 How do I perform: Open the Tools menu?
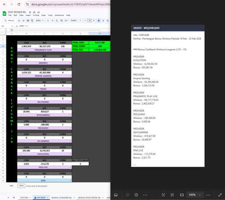coord(50,15)
